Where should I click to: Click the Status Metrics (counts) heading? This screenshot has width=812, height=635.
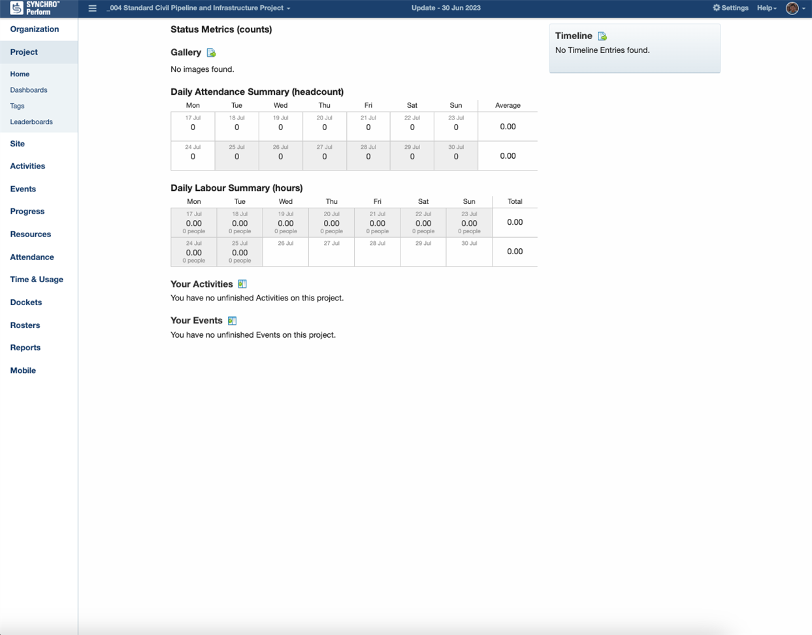[x=221, y=29]
